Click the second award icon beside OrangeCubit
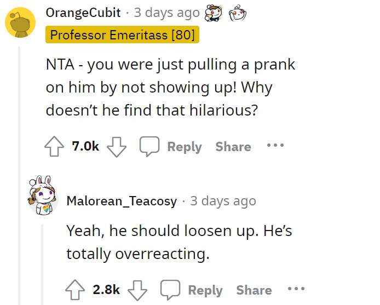Image resolution: width=380 pixels, height=305 pixels. coord(238,13)
